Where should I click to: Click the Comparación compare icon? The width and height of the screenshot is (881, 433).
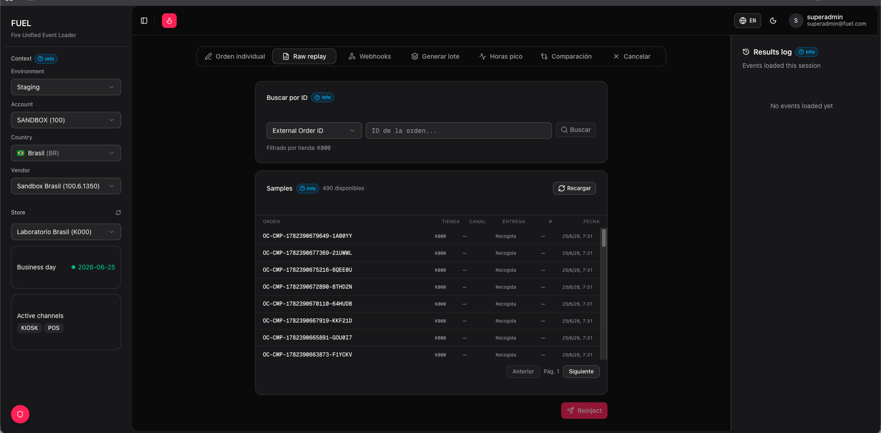[x=544, y=56]
